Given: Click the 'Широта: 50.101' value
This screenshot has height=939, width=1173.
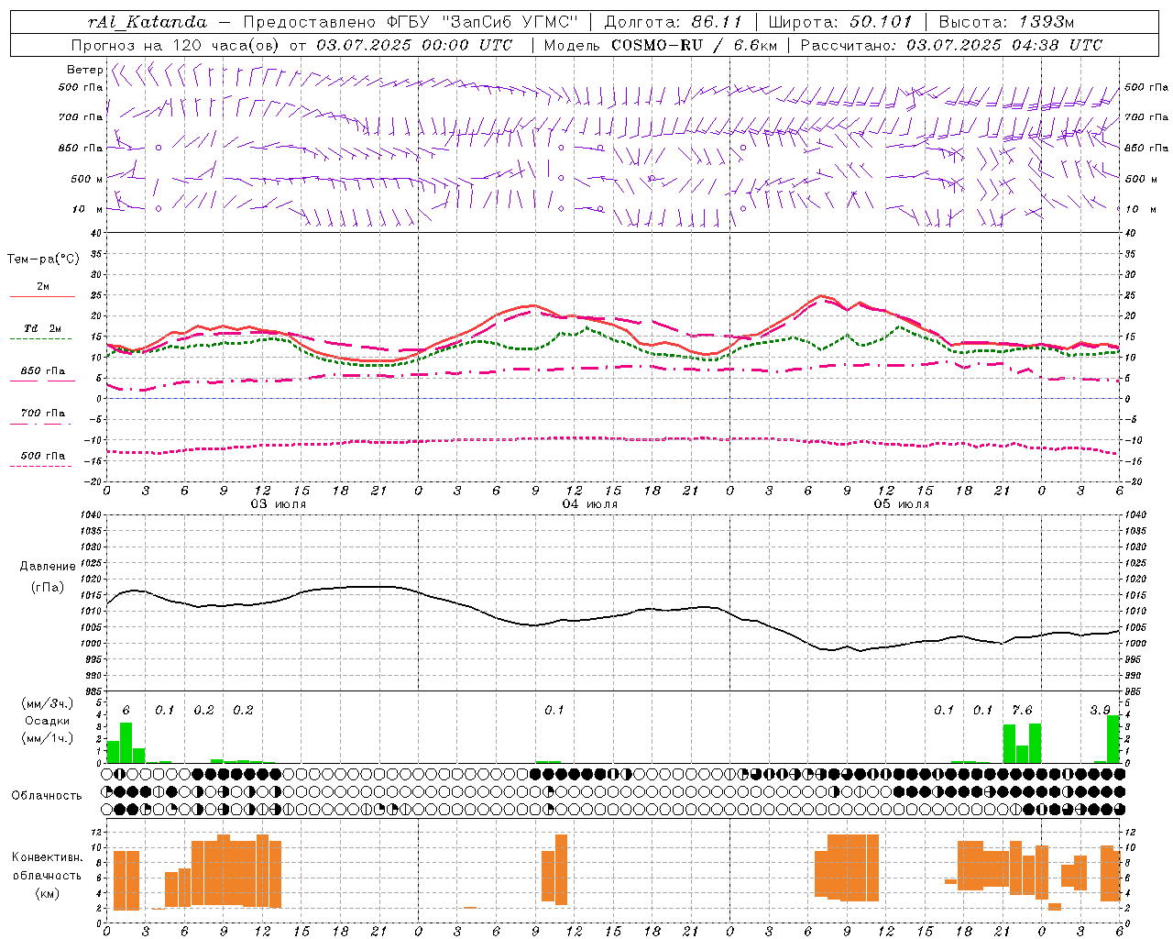Looking at the screenshot, I should coord(840,22).
